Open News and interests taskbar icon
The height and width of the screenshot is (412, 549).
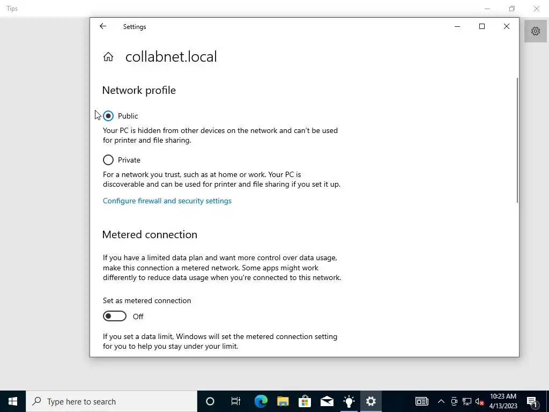[422, 401]
